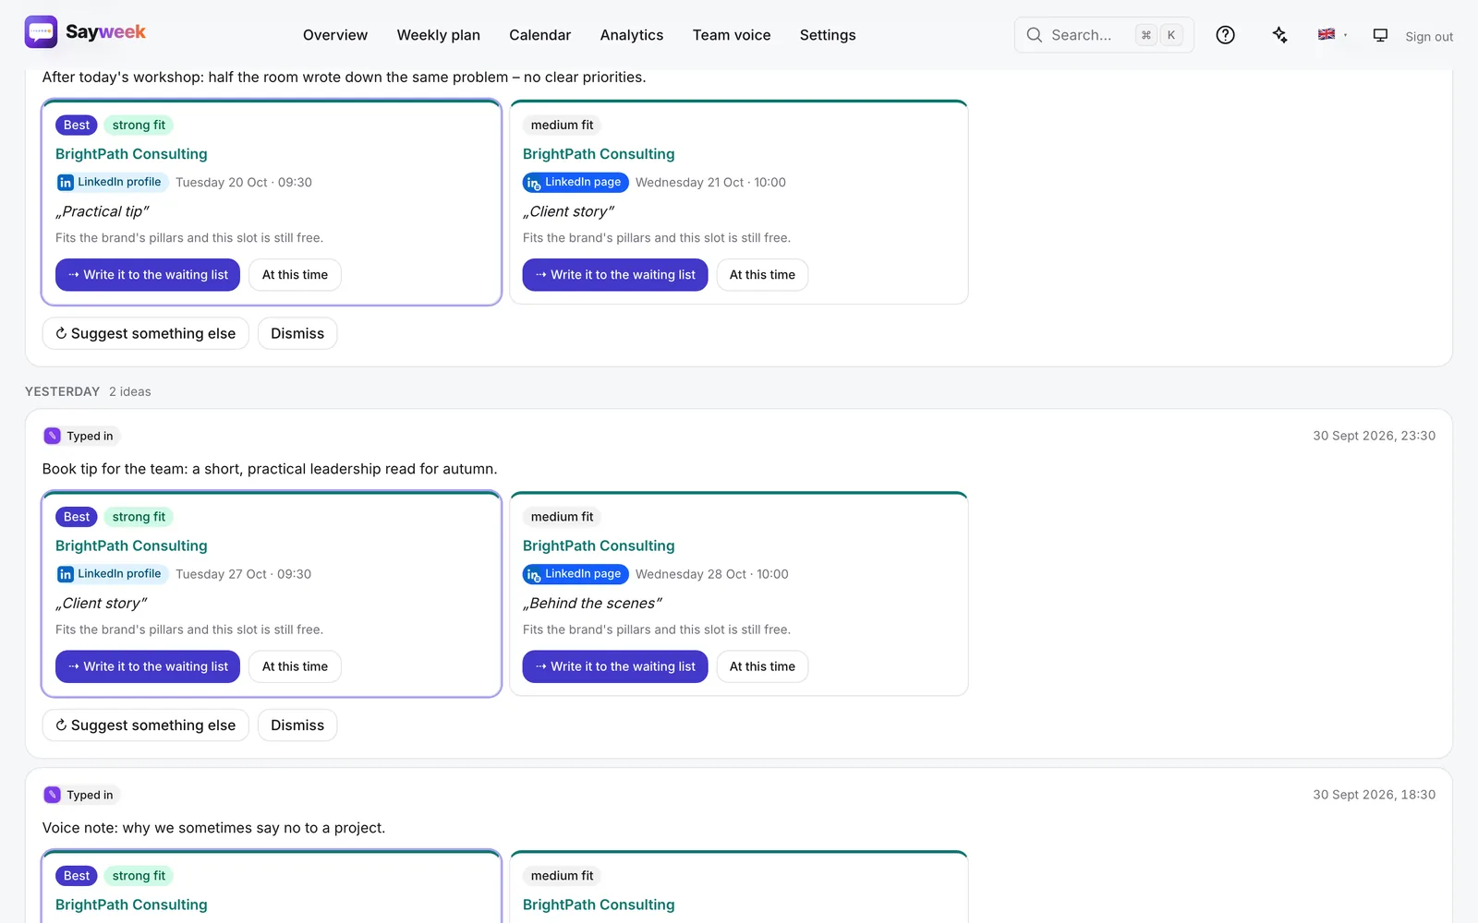This screenshot has height=923, width=1478.
Task: Open Team voice
Action: [x=732, y=35]
